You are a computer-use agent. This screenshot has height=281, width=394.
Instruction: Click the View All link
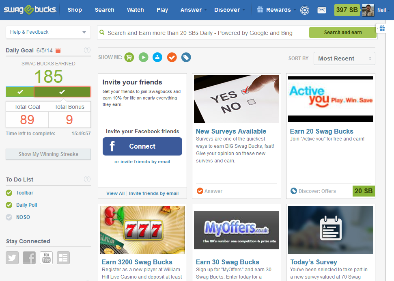coord(115,193)
